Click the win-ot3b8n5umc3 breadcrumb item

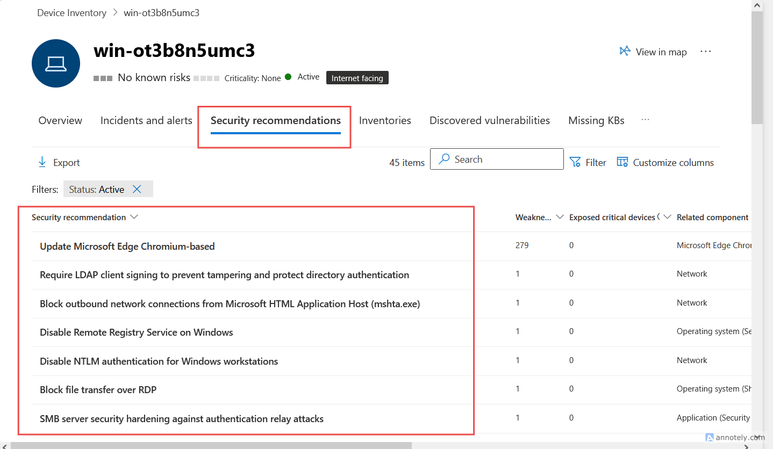161,13
